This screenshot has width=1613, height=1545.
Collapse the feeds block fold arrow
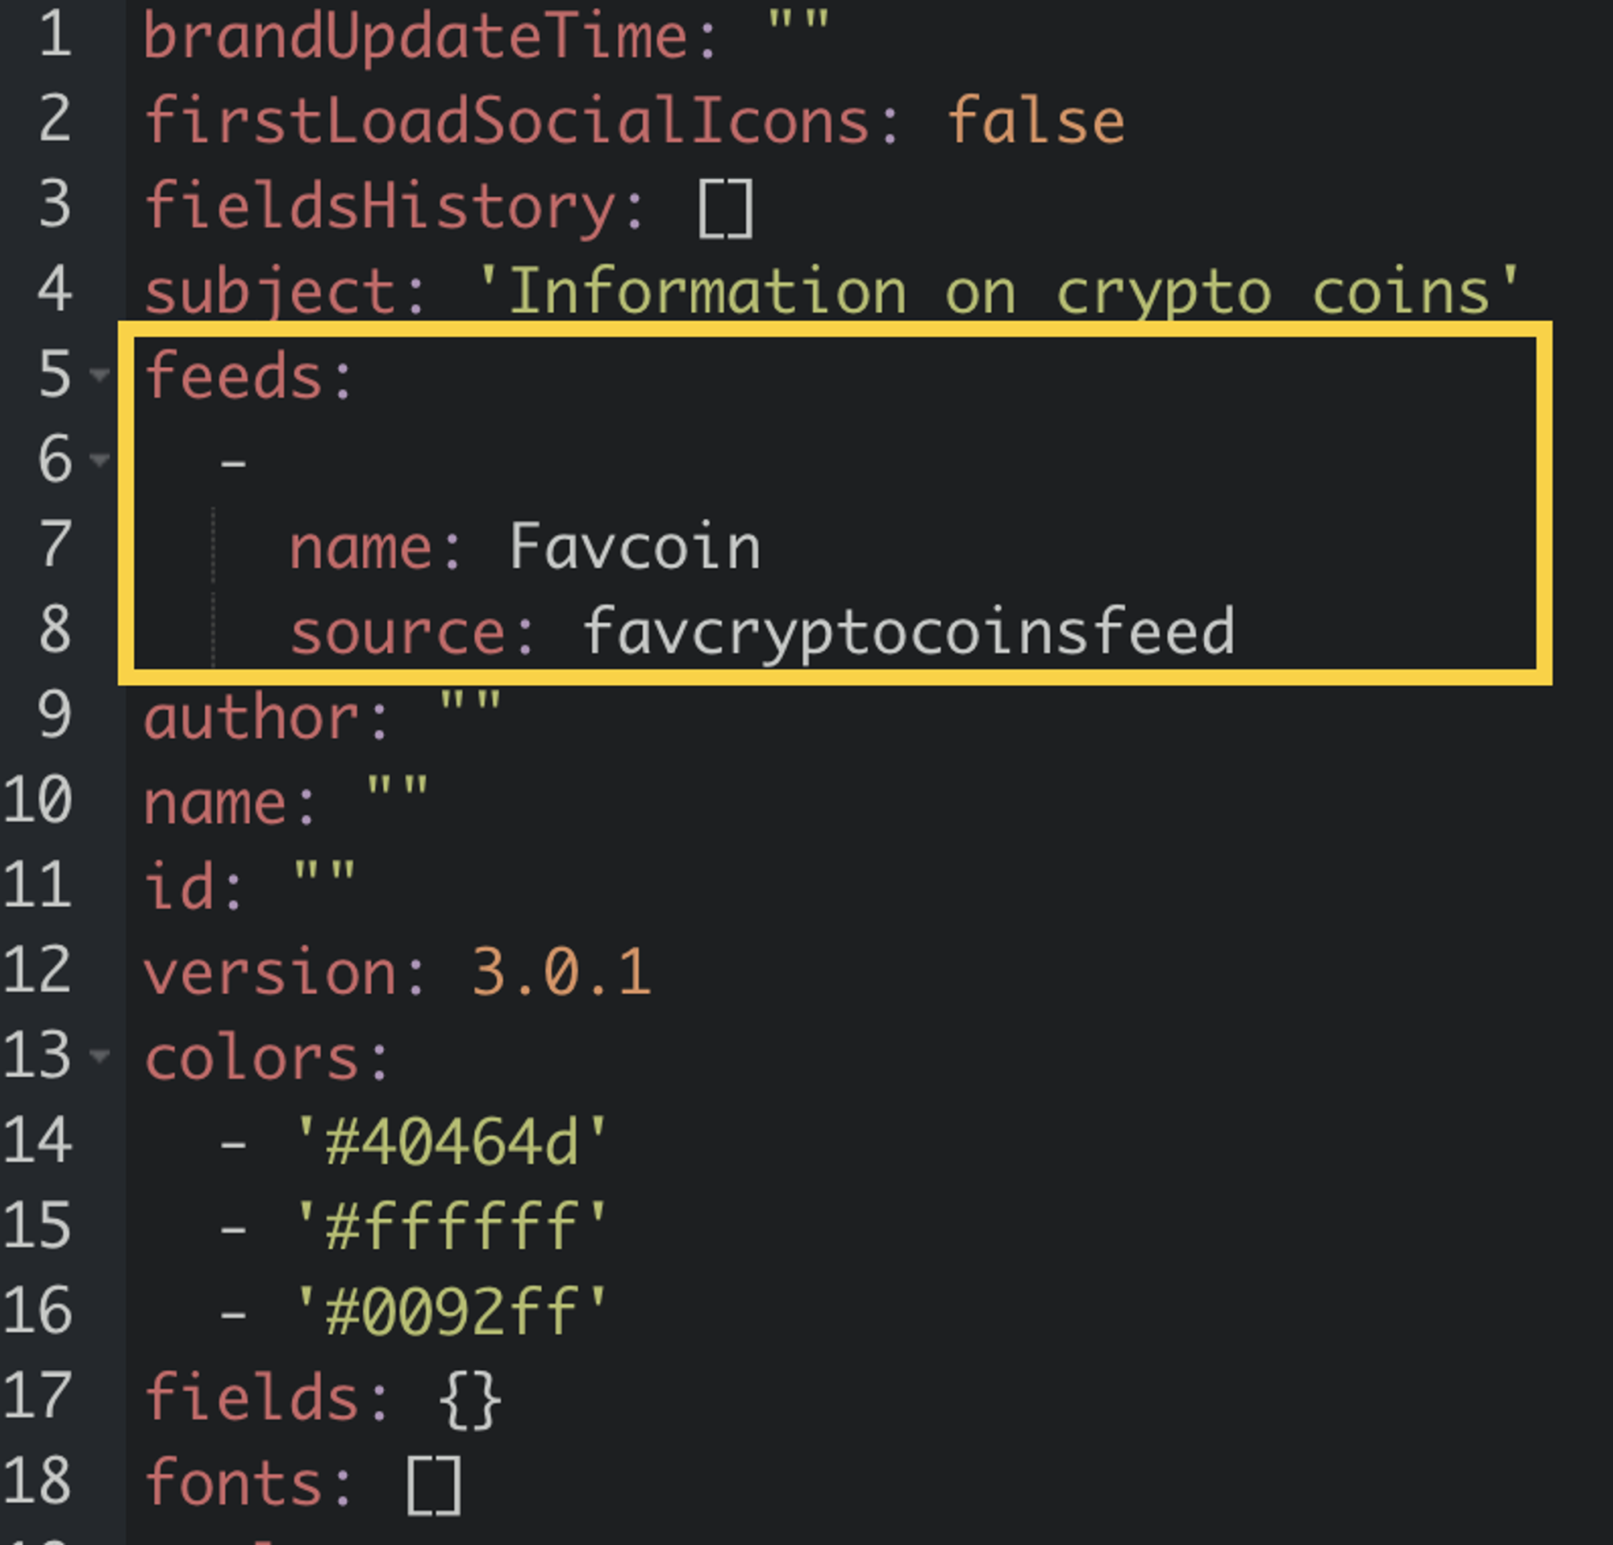(x=99, y=375)
